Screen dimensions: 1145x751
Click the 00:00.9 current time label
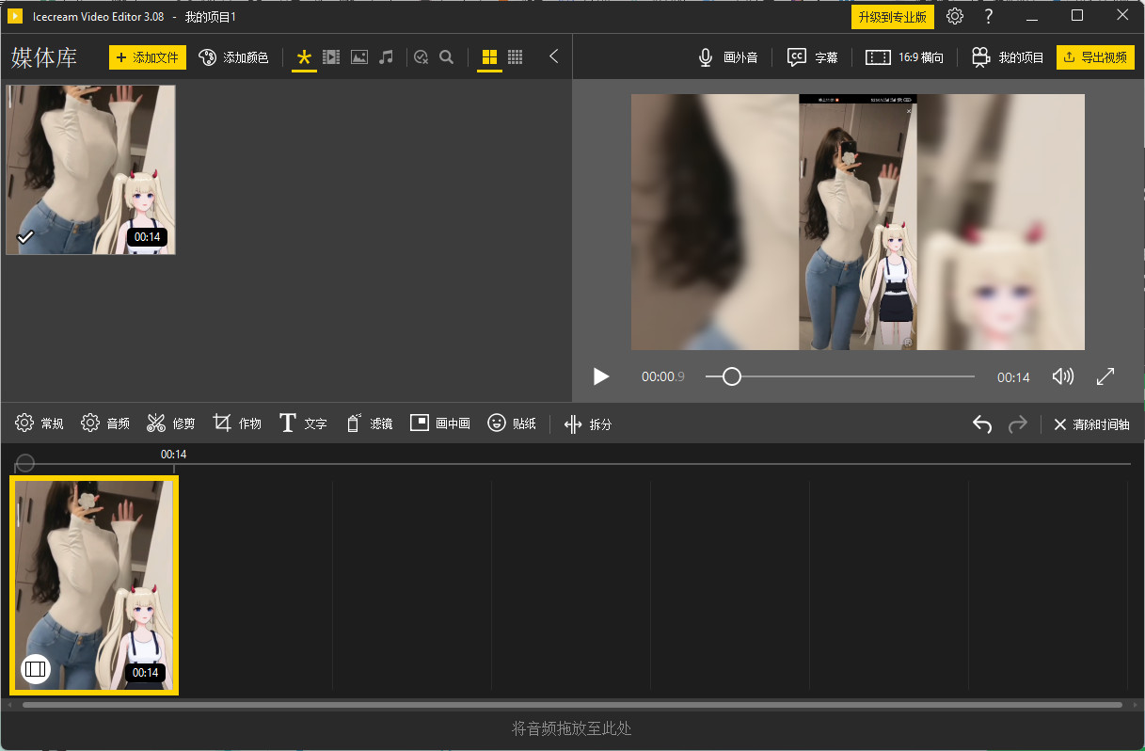click(x=663, y=376)
